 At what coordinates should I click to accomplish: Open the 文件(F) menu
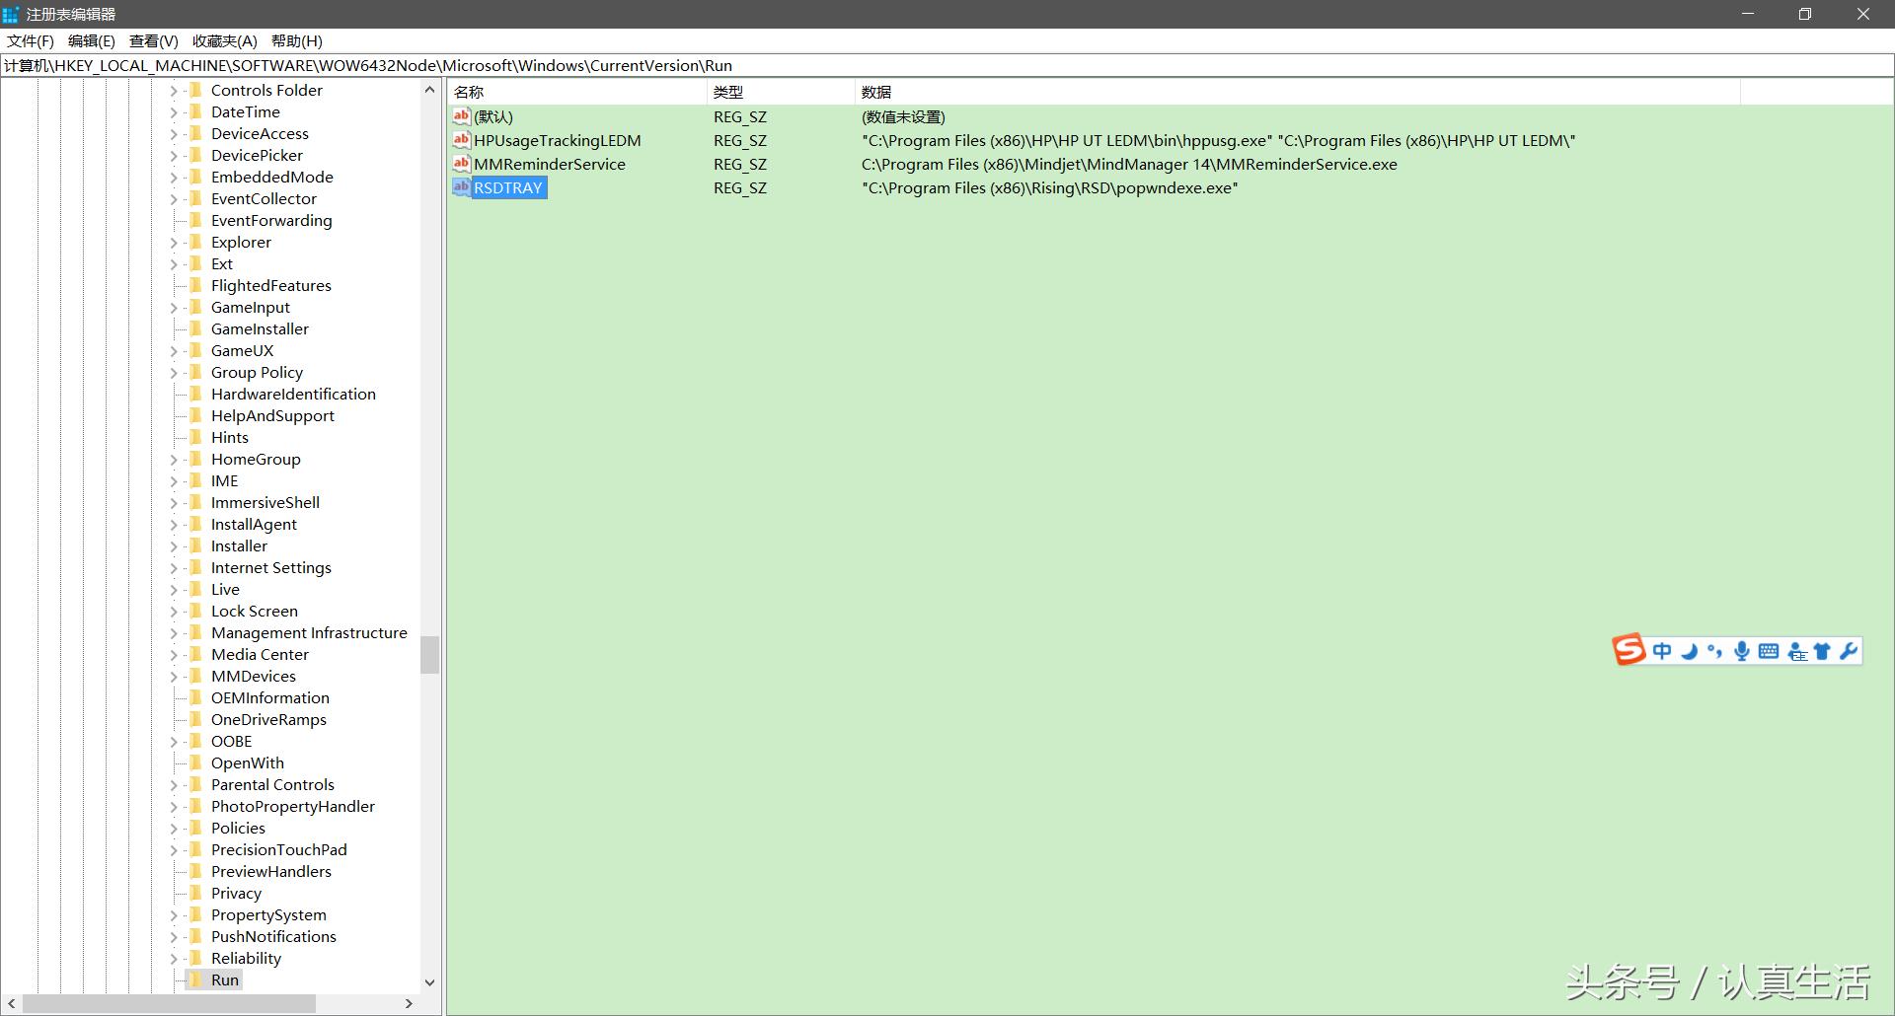point(31,40)
